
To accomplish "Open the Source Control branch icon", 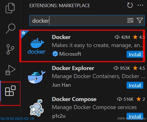I will pos(10,49).
